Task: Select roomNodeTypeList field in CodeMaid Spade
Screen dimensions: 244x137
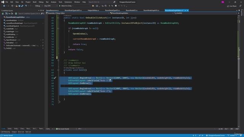Action: pos(12,26)
